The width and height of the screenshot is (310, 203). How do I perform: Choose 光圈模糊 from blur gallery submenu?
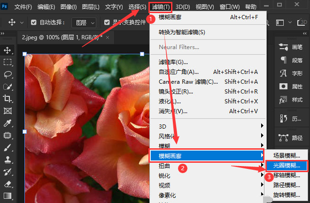point(287,166)
